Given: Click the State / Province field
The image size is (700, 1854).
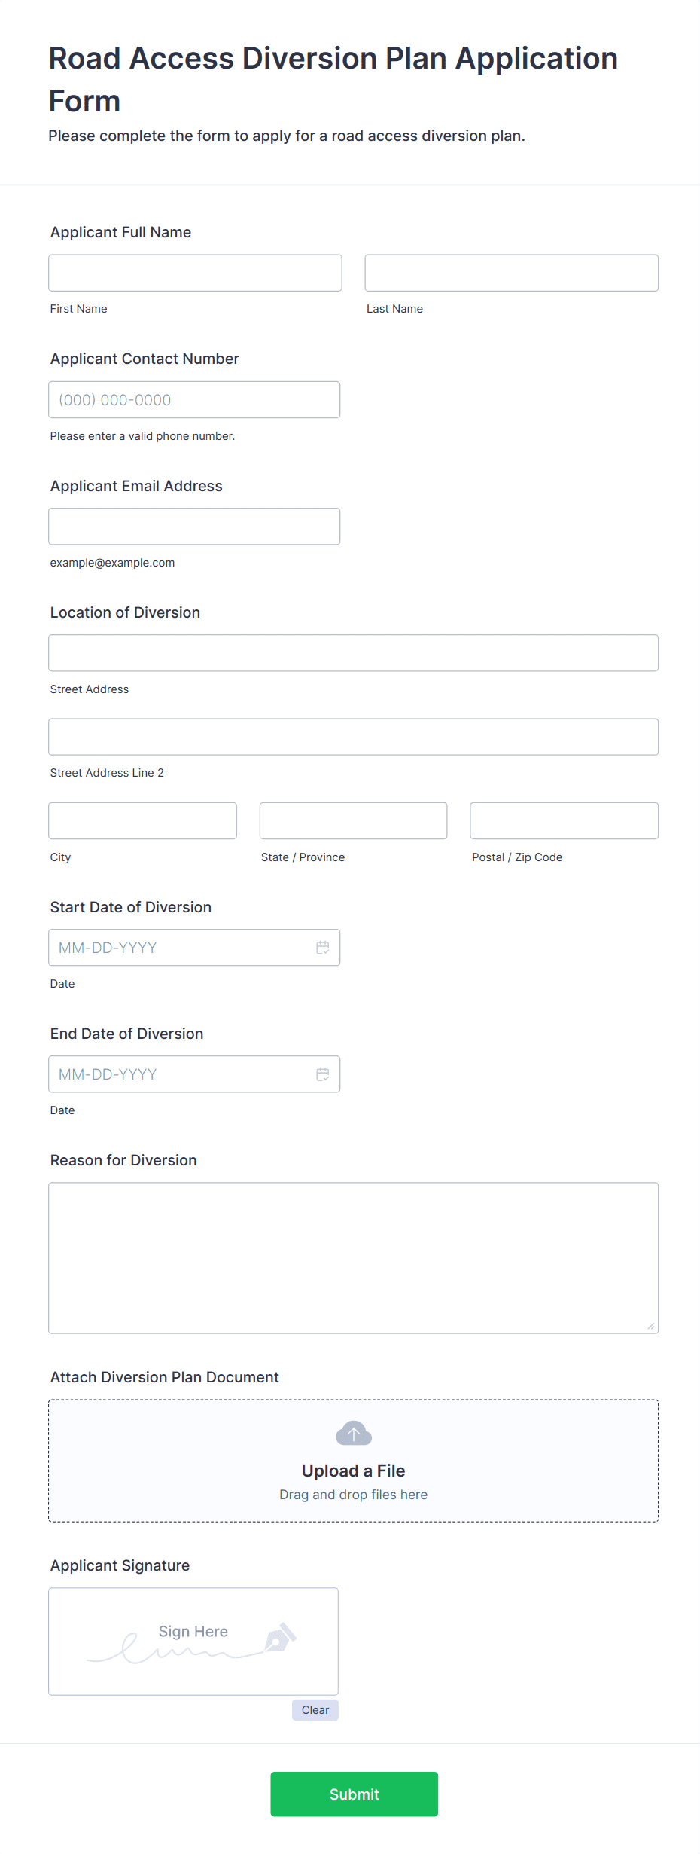Looking at the screenshot, I should click(353, 820).
